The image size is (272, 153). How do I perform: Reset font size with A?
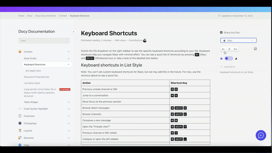click(x=229, y=49)
